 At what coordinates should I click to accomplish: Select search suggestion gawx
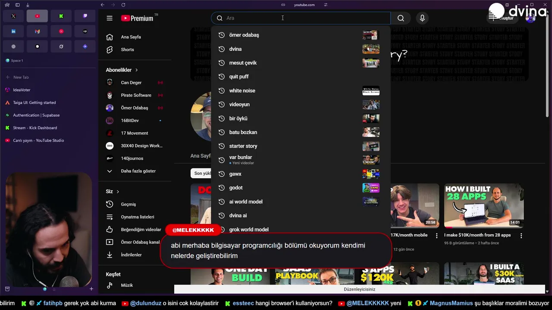click(301, 174)
